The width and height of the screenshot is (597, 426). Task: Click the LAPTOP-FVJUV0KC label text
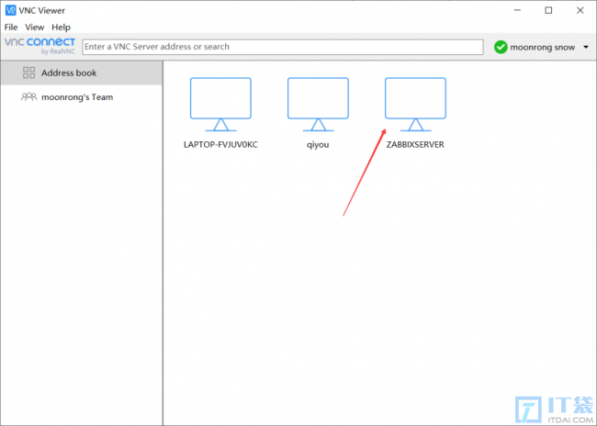pos(220,145)
